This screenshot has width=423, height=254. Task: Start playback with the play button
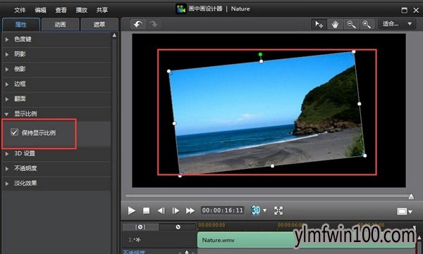point(131,210)
